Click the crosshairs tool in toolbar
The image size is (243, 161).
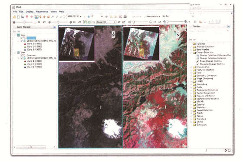point(32,17)
